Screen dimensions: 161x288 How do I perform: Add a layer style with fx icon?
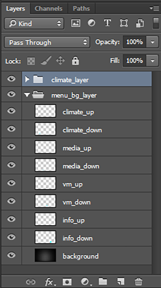tap(50, 282)
